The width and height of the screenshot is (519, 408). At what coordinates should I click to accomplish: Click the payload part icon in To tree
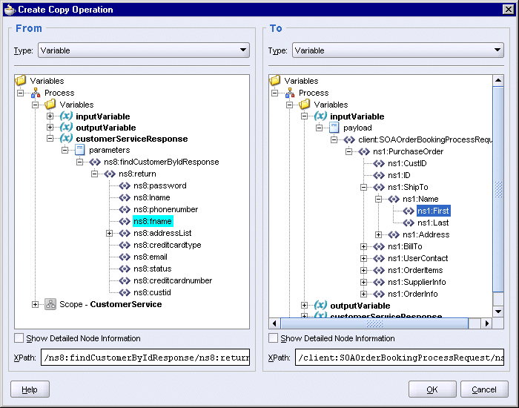pos(334,128)
